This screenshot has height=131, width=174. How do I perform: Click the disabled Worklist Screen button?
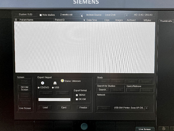point(25,95)
